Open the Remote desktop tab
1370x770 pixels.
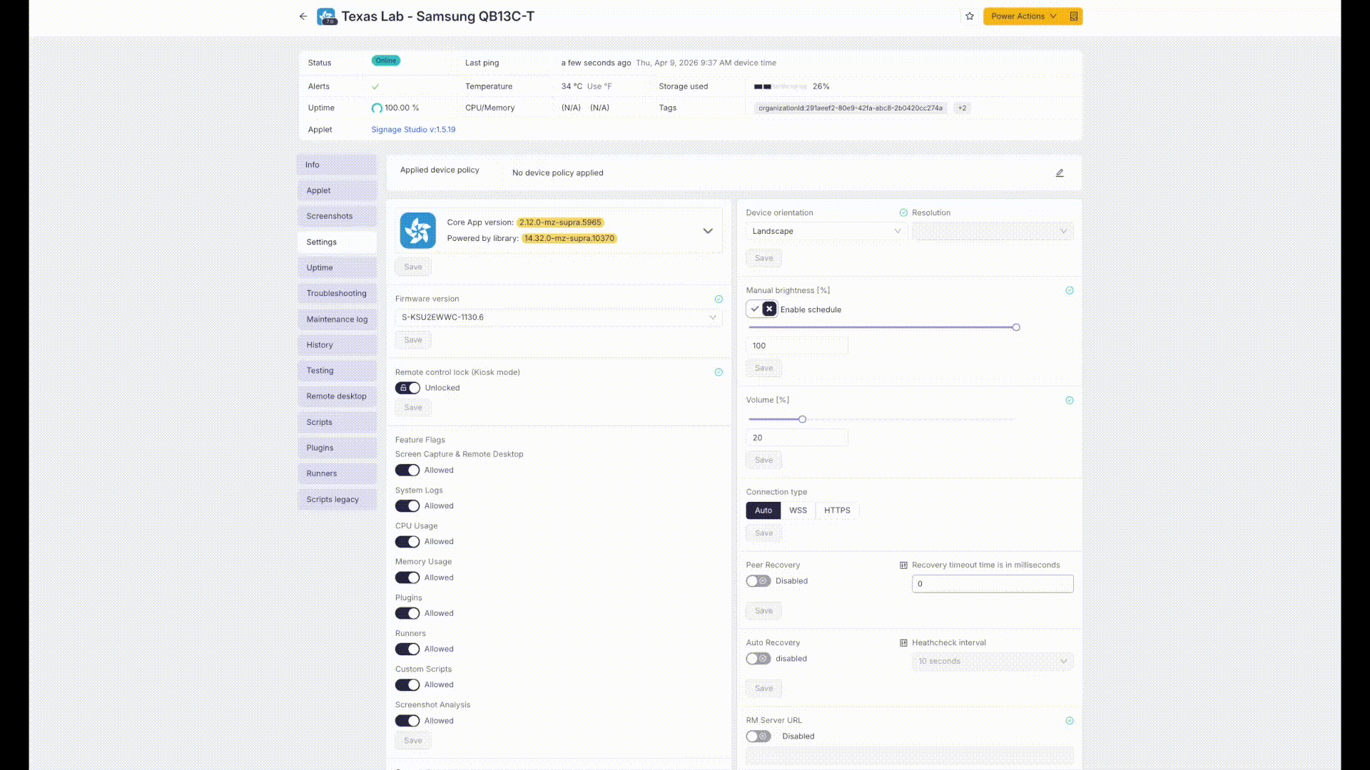(337, 396)
